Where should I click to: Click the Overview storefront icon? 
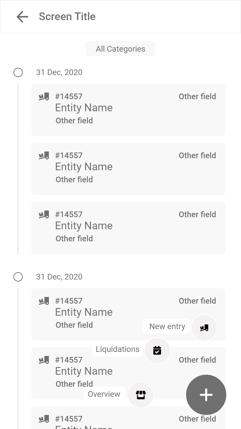click(141, 395)
